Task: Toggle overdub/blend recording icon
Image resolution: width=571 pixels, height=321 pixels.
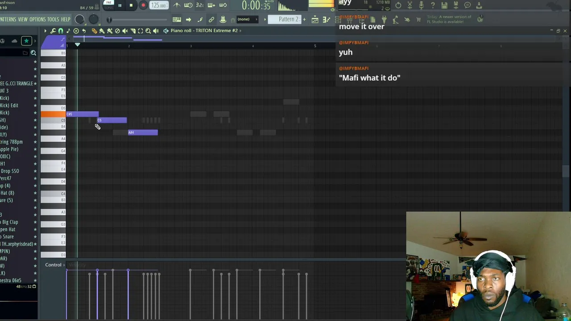Action: point(211,5)
